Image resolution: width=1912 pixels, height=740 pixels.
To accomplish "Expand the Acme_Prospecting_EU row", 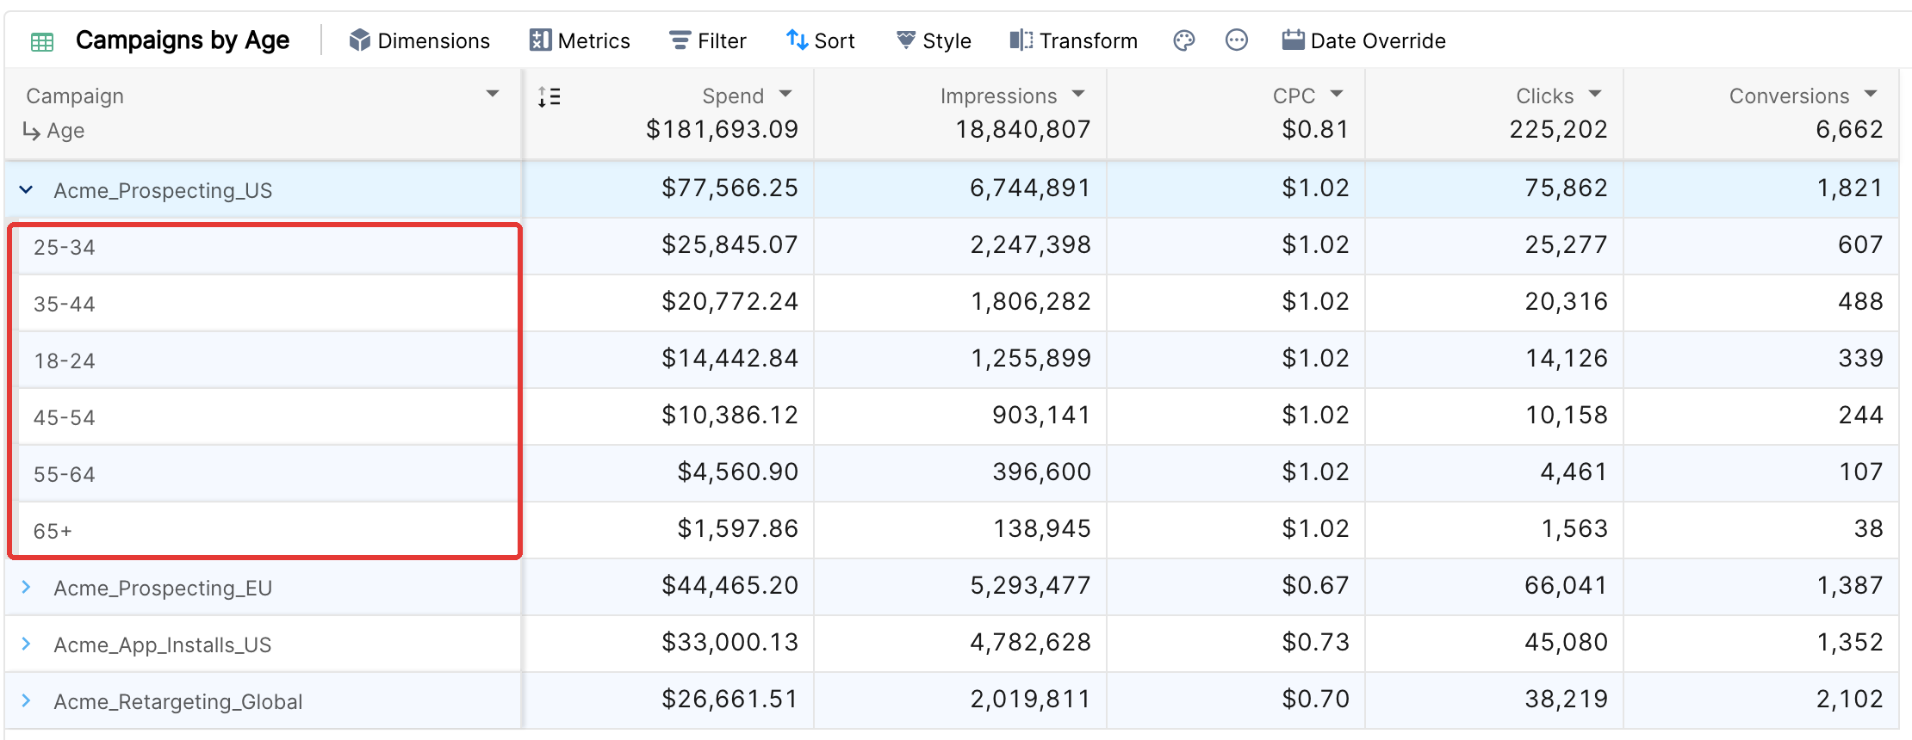I will (x=27, y=587).
